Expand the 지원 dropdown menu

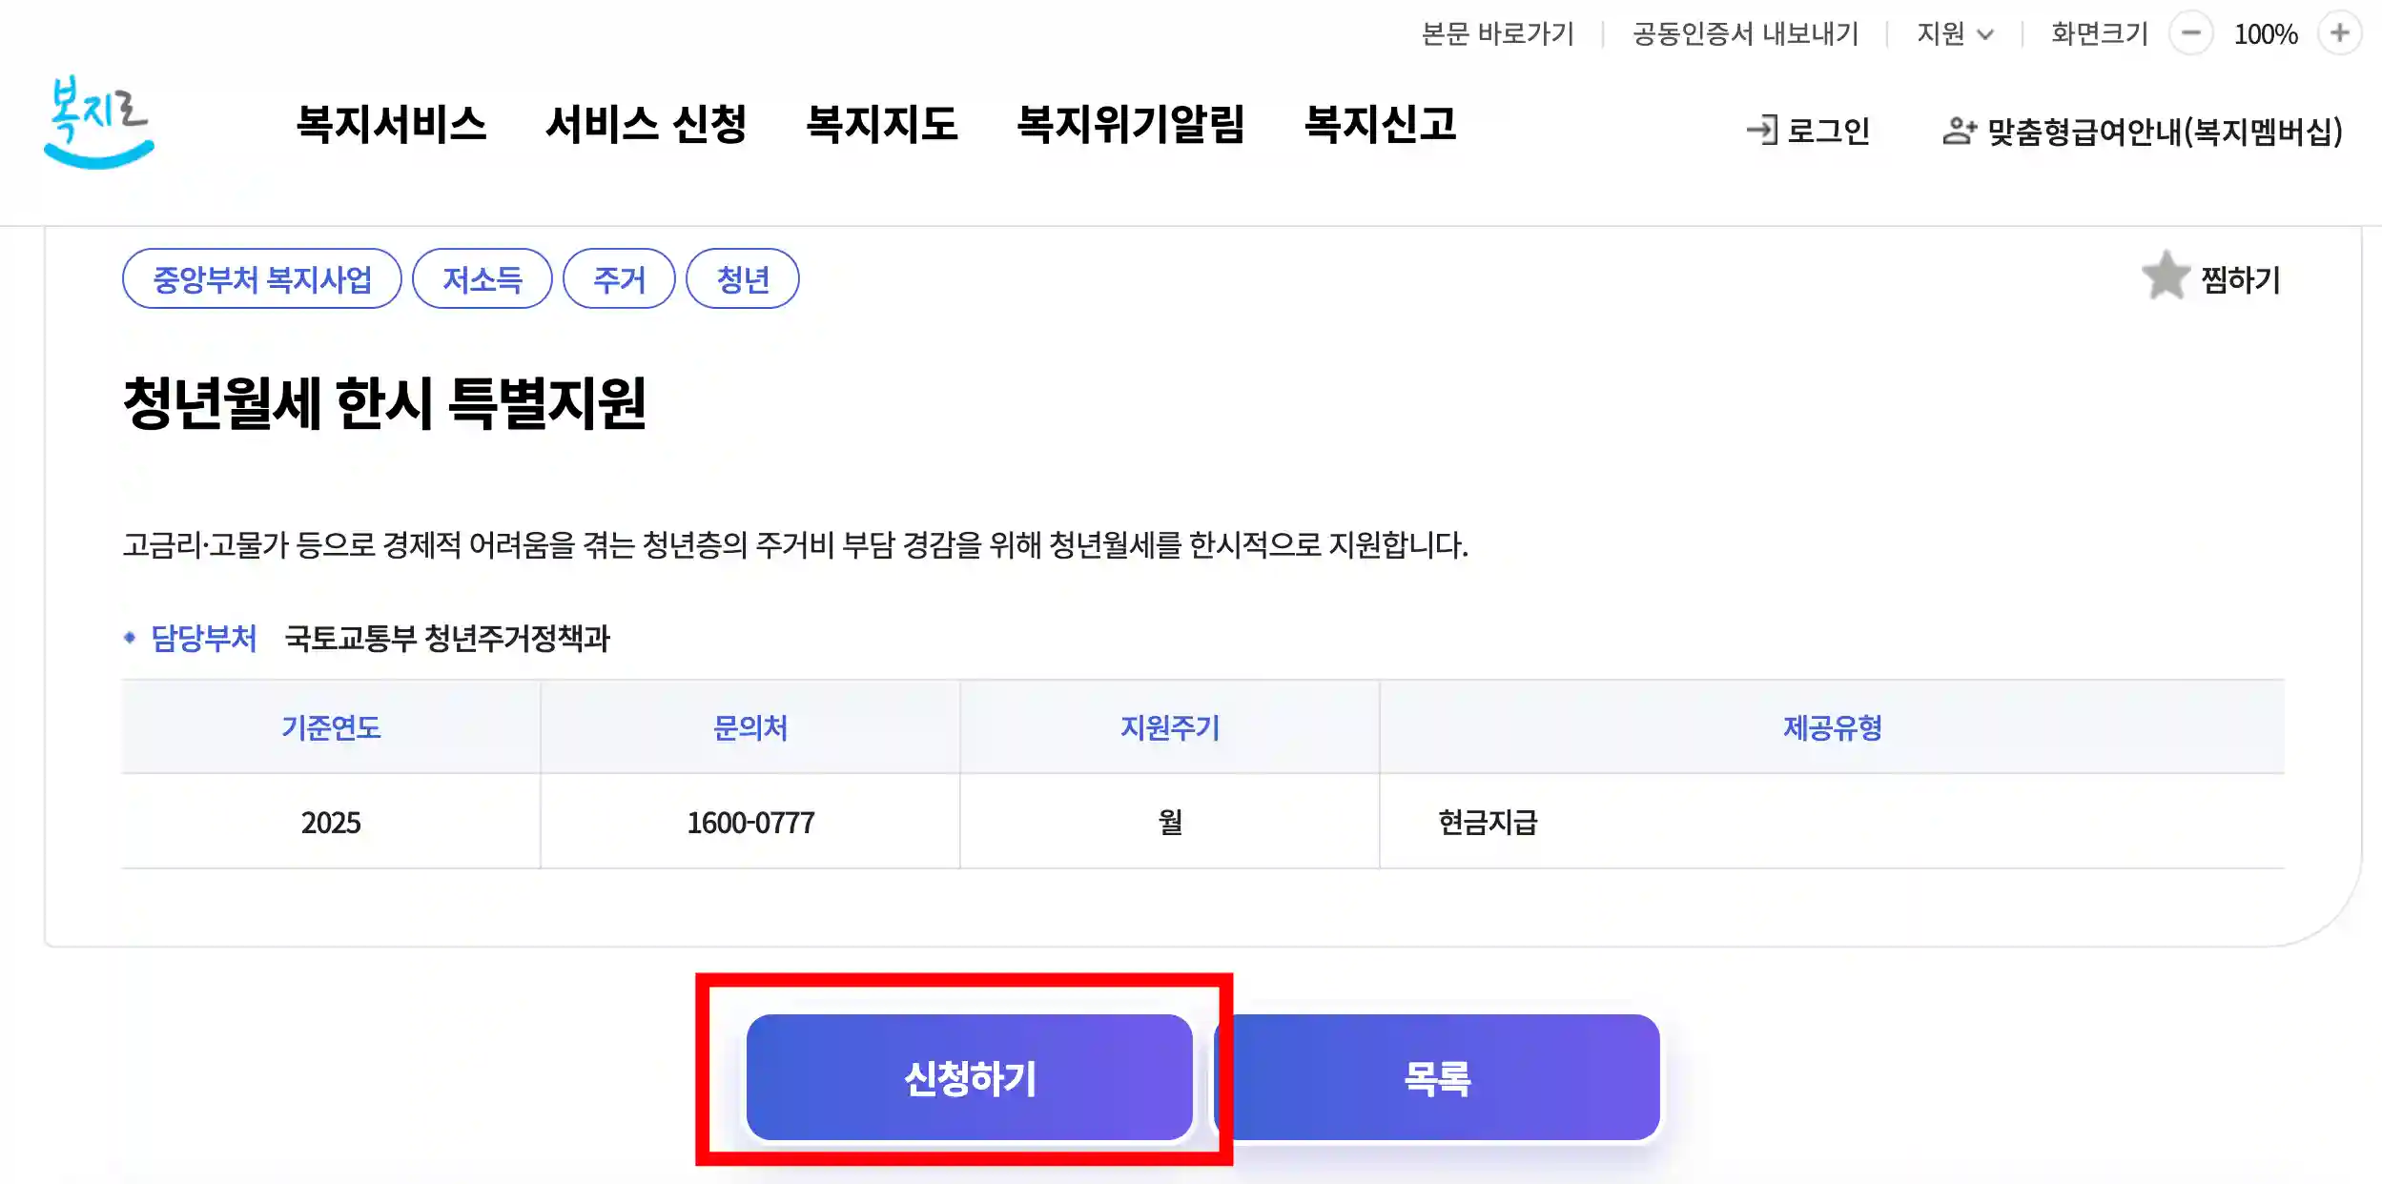pos(1953,33)
